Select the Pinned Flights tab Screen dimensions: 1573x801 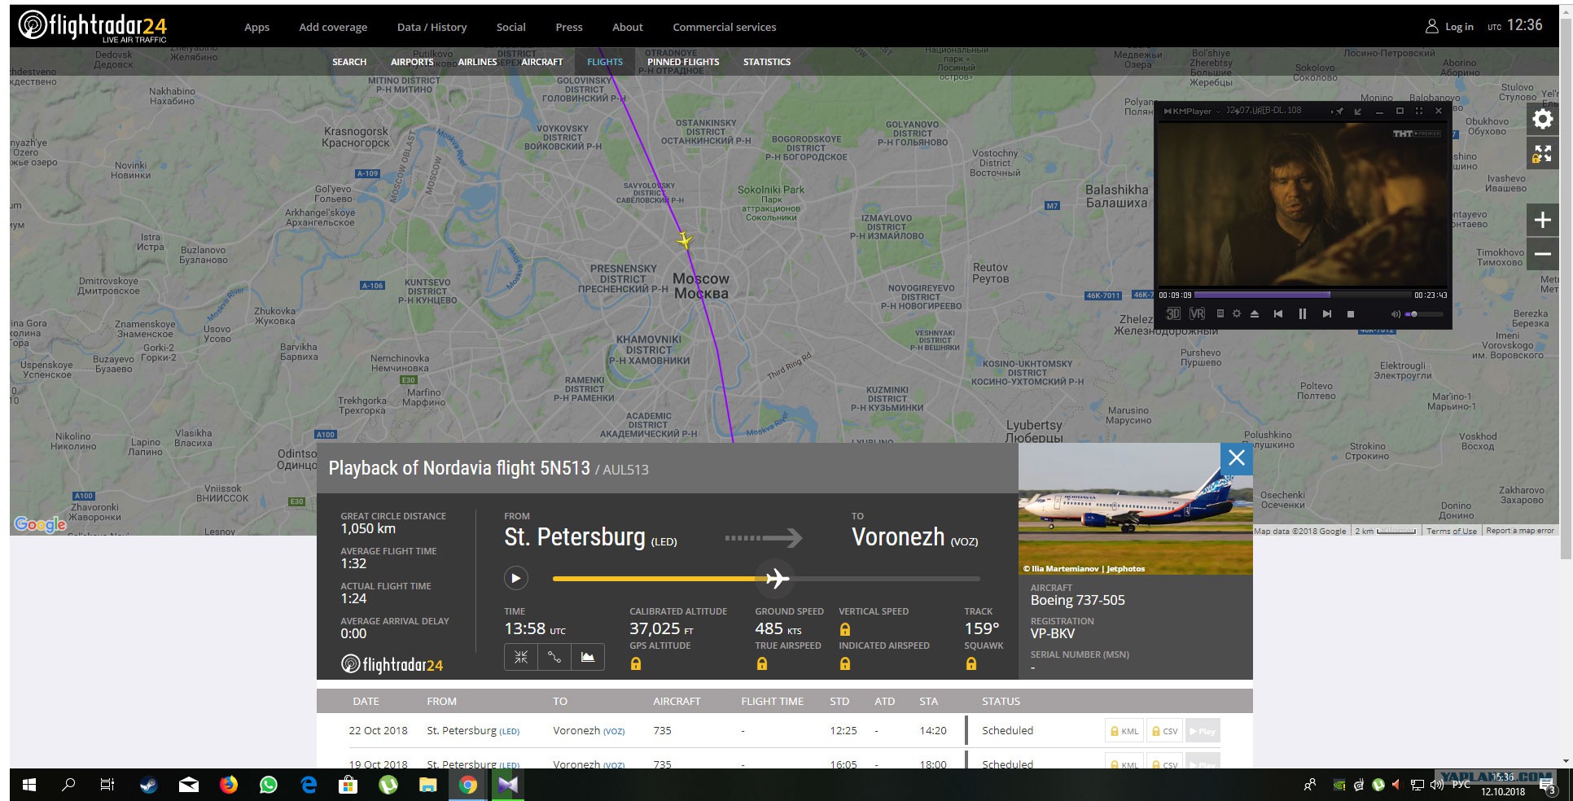click(683, 62)
